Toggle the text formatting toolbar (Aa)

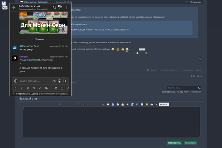(x=54, y=81)
